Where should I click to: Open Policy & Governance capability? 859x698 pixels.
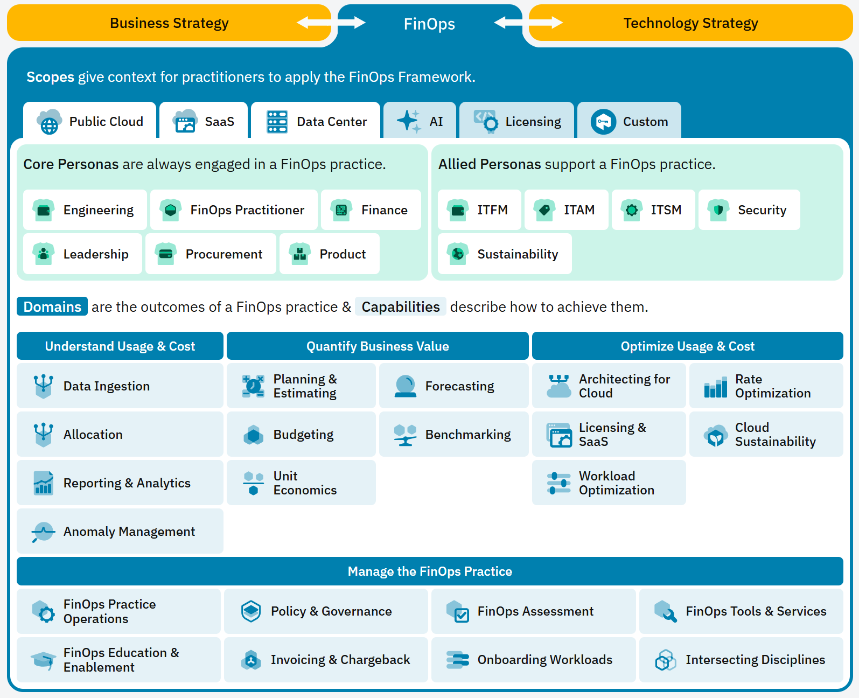click(326, 611)
